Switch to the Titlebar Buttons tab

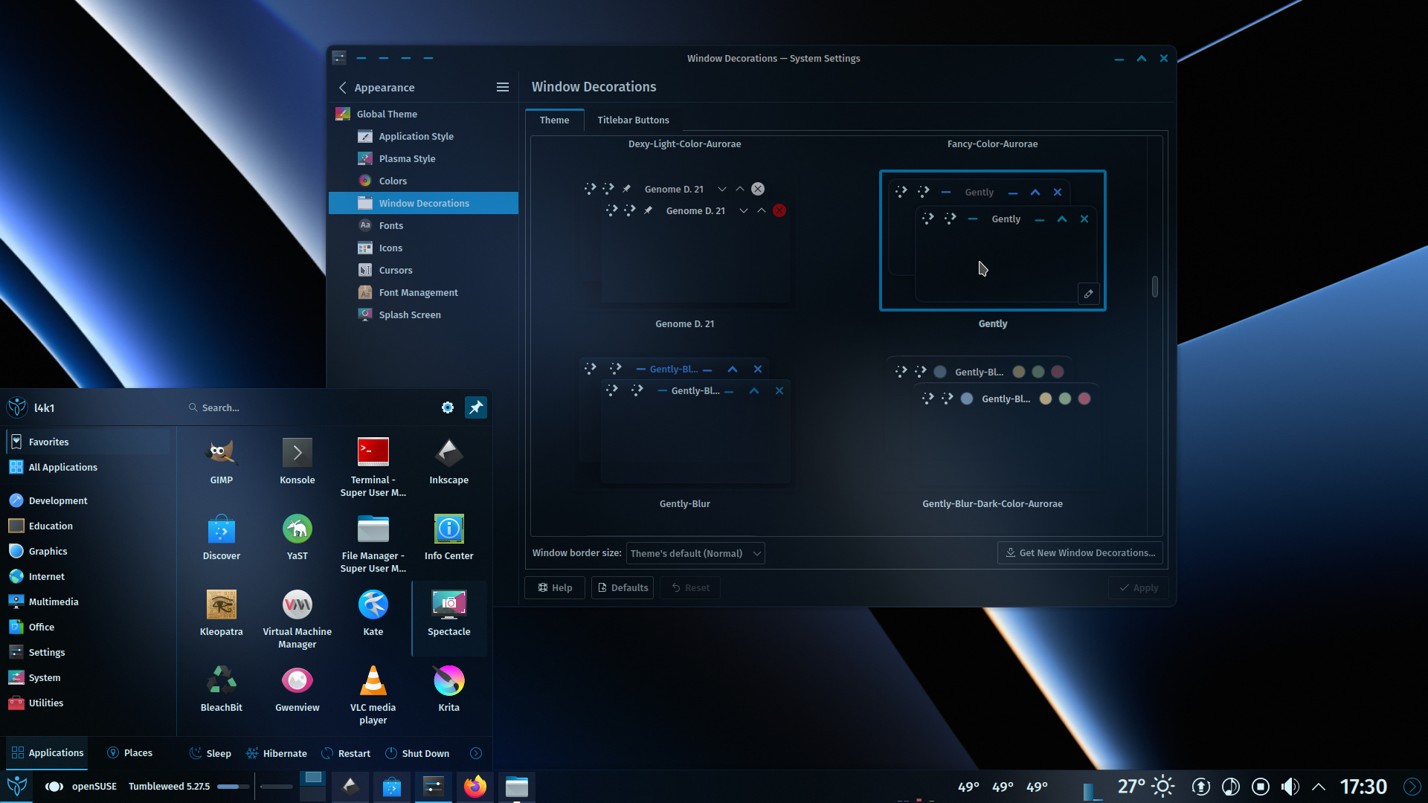[x=633, y=120]
